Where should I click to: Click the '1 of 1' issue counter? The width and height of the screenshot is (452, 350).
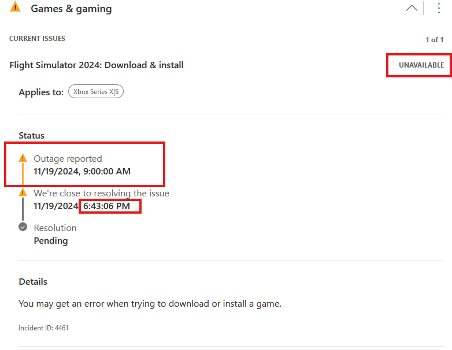pos(434,40)
